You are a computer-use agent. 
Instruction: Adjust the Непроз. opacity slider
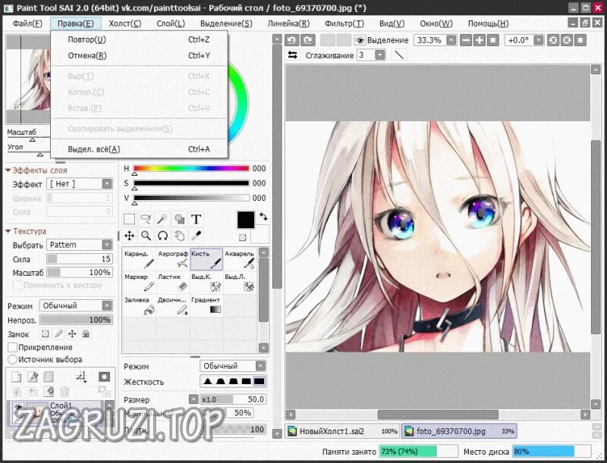[76, 320]
